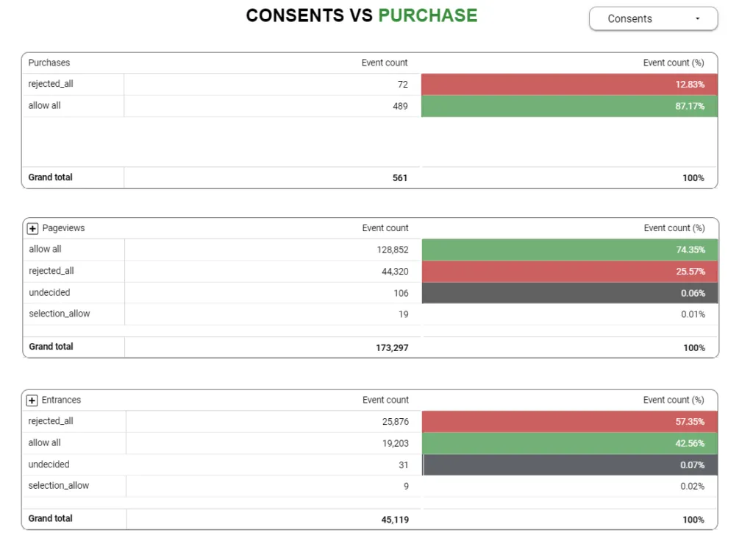Click the 0.02% percentage value
Screen dimensions: 753x544
click(693, 487)
